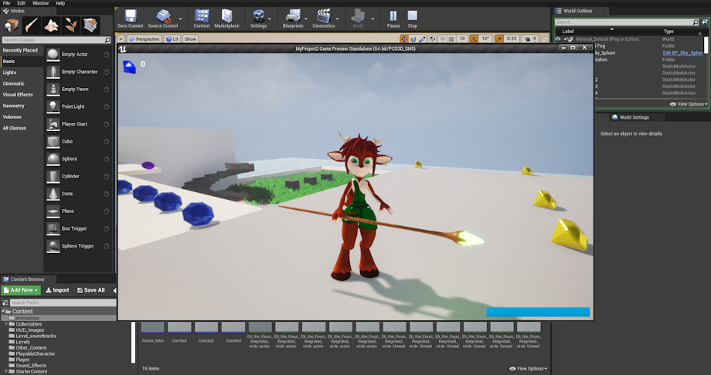This screenshot has height=375, width=711.
Task: Select the Paint mode brush icon
Action: coord(31,25)
